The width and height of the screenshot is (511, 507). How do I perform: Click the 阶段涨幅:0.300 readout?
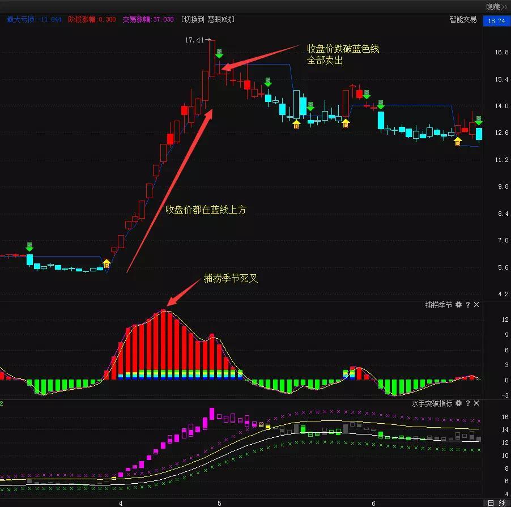(x=92, y=20)
